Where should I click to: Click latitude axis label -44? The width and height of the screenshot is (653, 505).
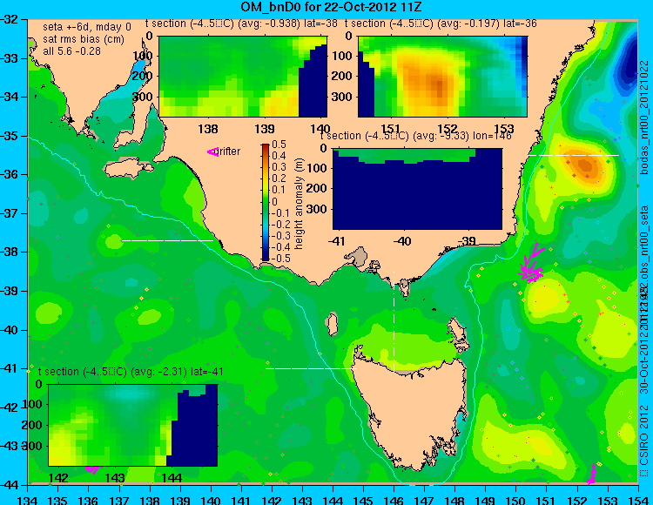pyautogui.click(x=10, y=485)
